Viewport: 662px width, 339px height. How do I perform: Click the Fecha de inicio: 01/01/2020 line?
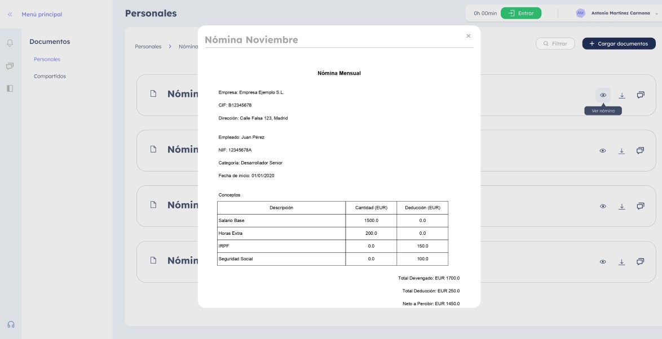(246, 176)
